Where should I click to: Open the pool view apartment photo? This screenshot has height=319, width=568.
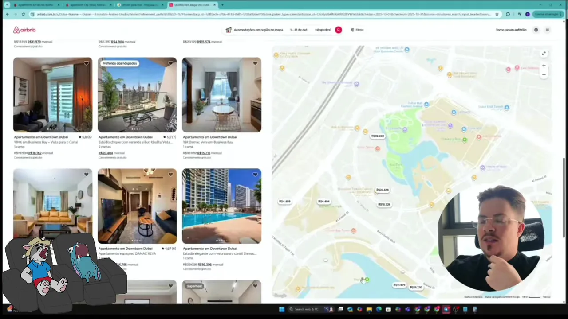coord(221,206)
